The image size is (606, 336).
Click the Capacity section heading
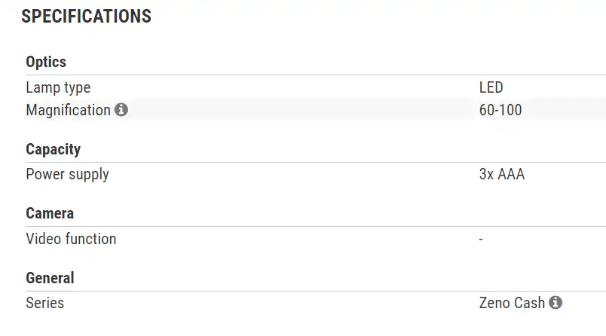[53, 149]
